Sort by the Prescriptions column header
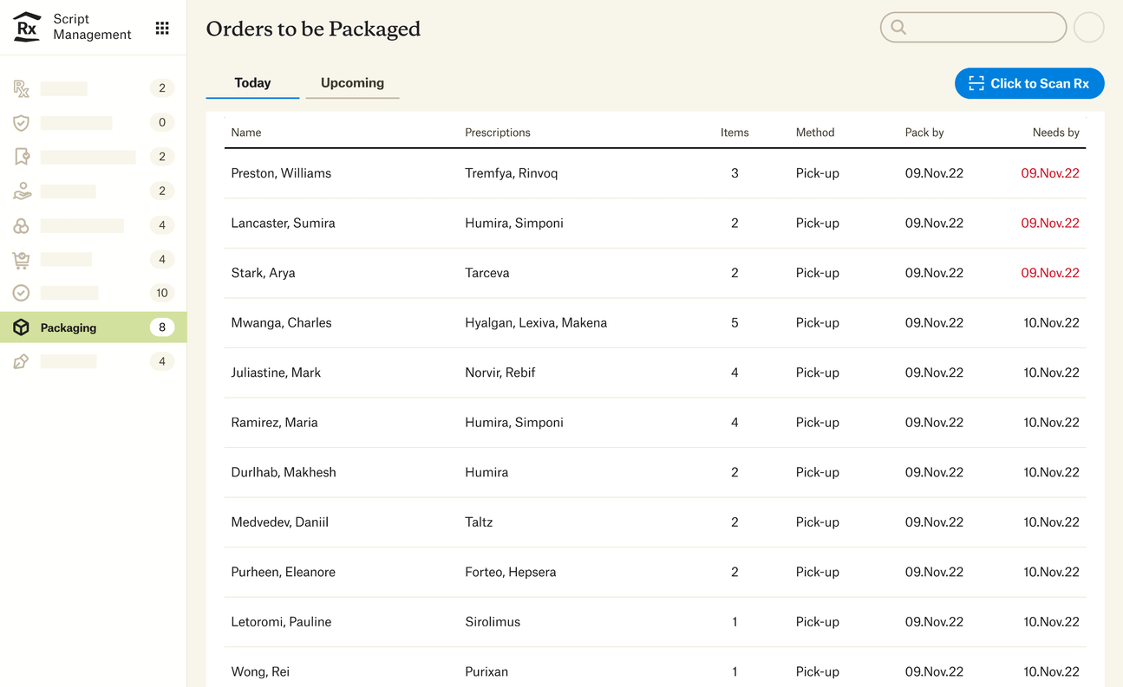The height and width of the screenshot is (687, 1123). 498,133
